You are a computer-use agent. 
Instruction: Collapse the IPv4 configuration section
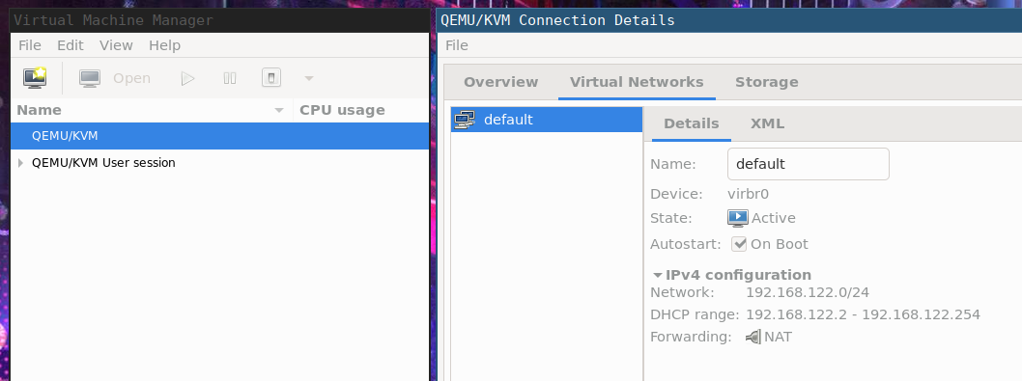pos(658,275)
